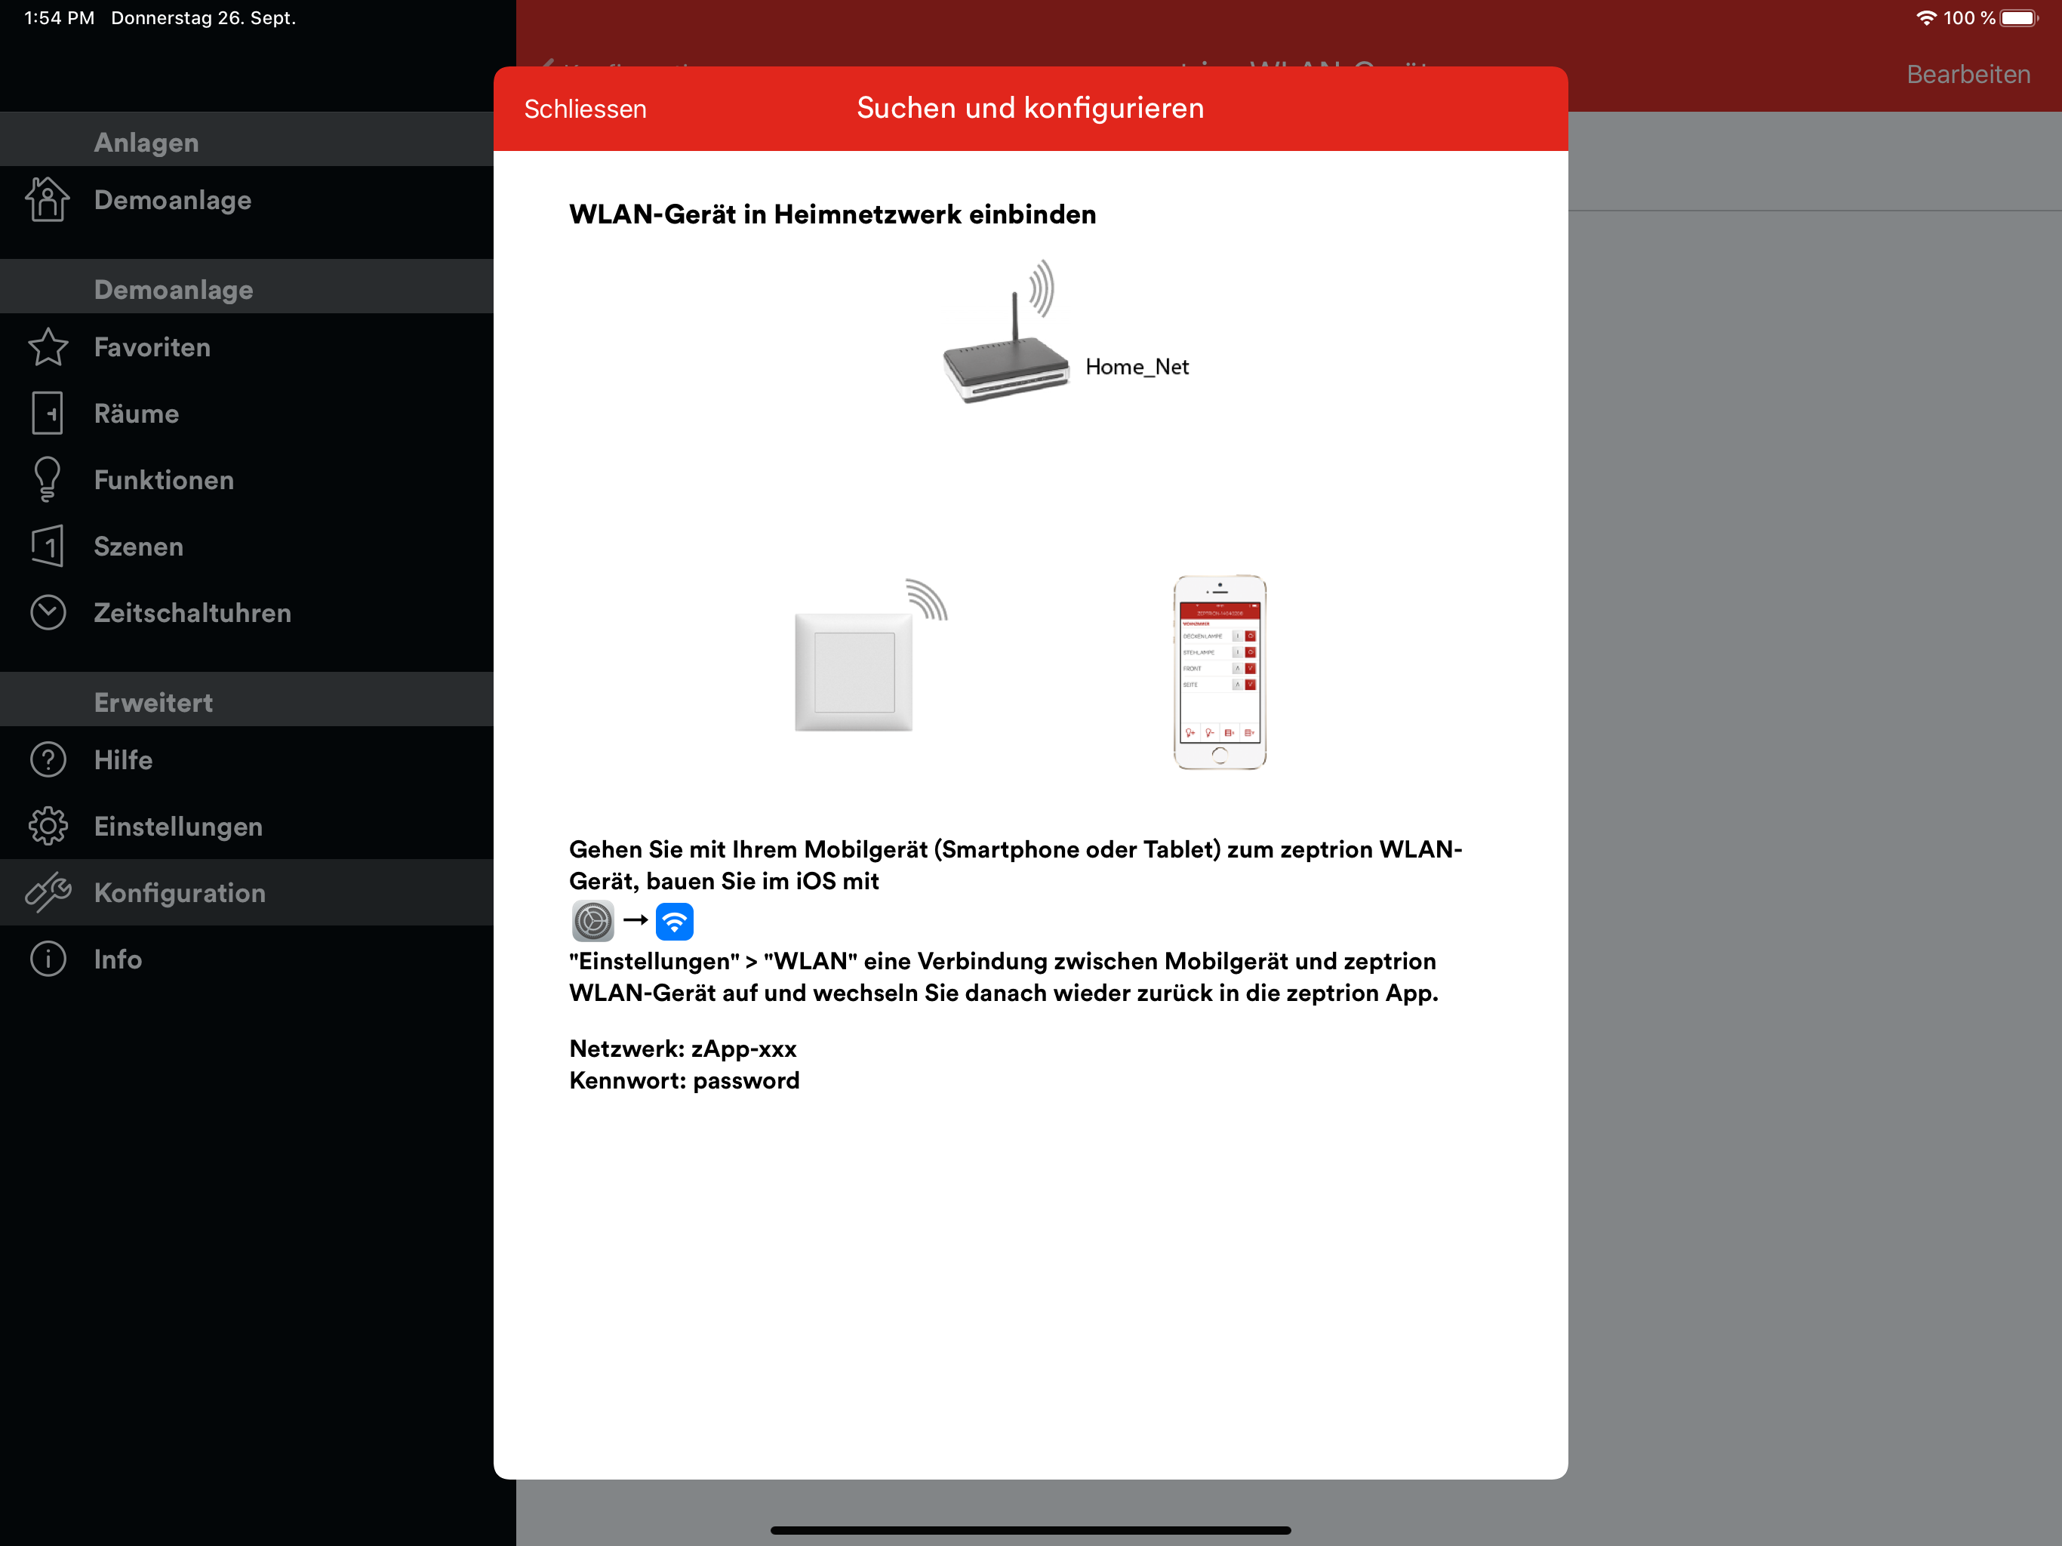Screen dimensions: 2062x1546
Task: Click the Funktionen light bulb icon
Action: (x=47, y=479)
